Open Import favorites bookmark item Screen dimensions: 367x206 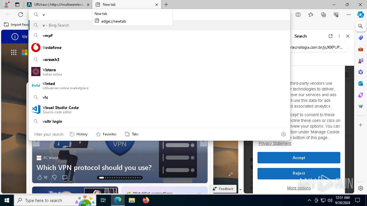click(17, 25)
